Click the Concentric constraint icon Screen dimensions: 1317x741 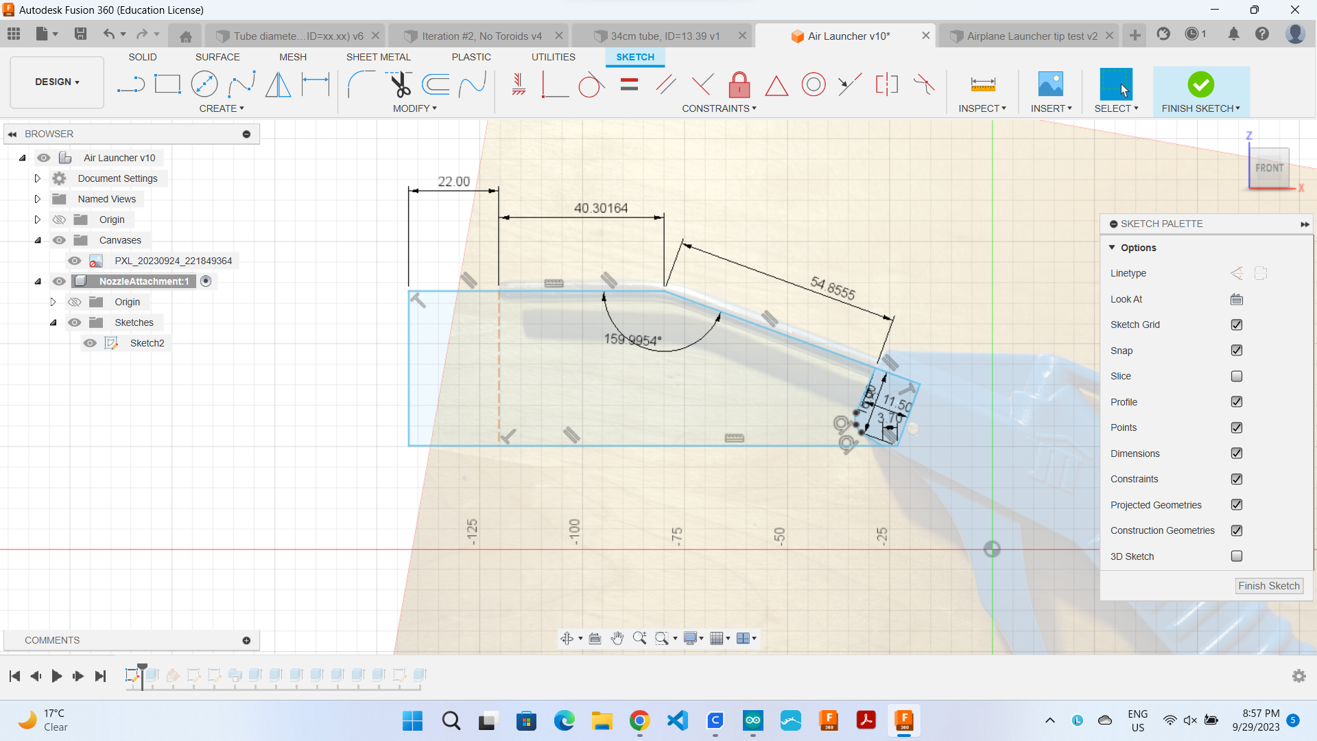pyautogui.click(x=813, y=85)
